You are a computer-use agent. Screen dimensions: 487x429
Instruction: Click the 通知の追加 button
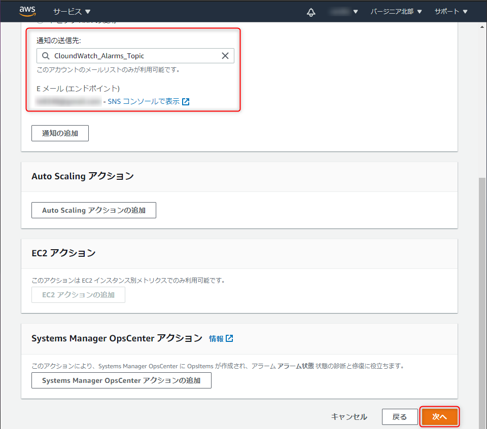60,133
